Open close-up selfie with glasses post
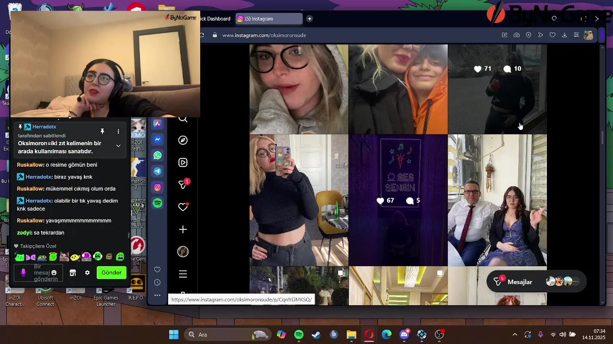 coord(299,89)
